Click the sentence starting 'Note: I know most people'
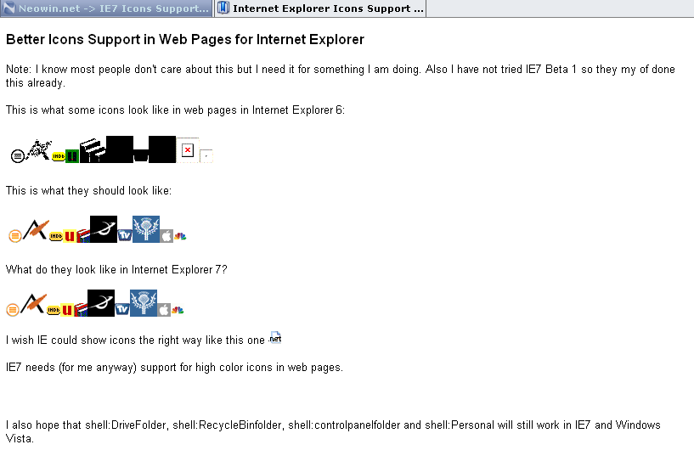Image resolution: width=694 pixels, height=467 pixels. click(341, 76)
